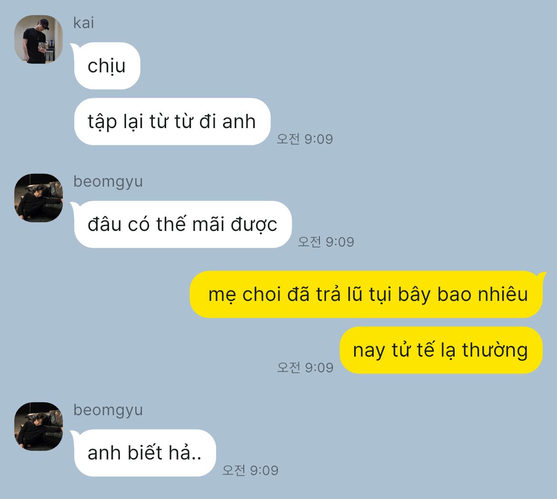Select the 'đâu có thế mãi được' message
557x499 pixels.
(x=182, y=224)
